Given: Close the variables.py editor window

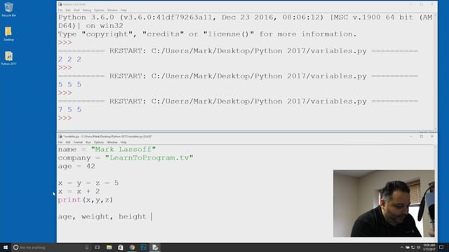Looking at the screenshot, I should [x=432, y=136].
